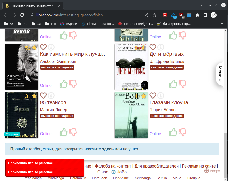Screen dimensions: 228x181
Task: Thumbs up for Глазами клоуна
Action: coord(173,132)
